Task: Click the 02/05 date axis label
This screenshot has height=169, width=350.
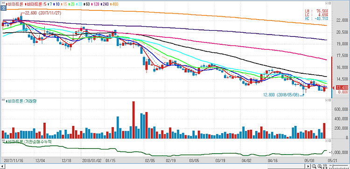Action: [x=150, y=161]
